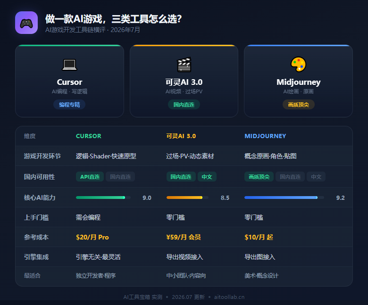The width and height of the screenshot is (368, 305).
Task: Click the cell 引擎无关·最灵活
Action: [x=98, y=257]
